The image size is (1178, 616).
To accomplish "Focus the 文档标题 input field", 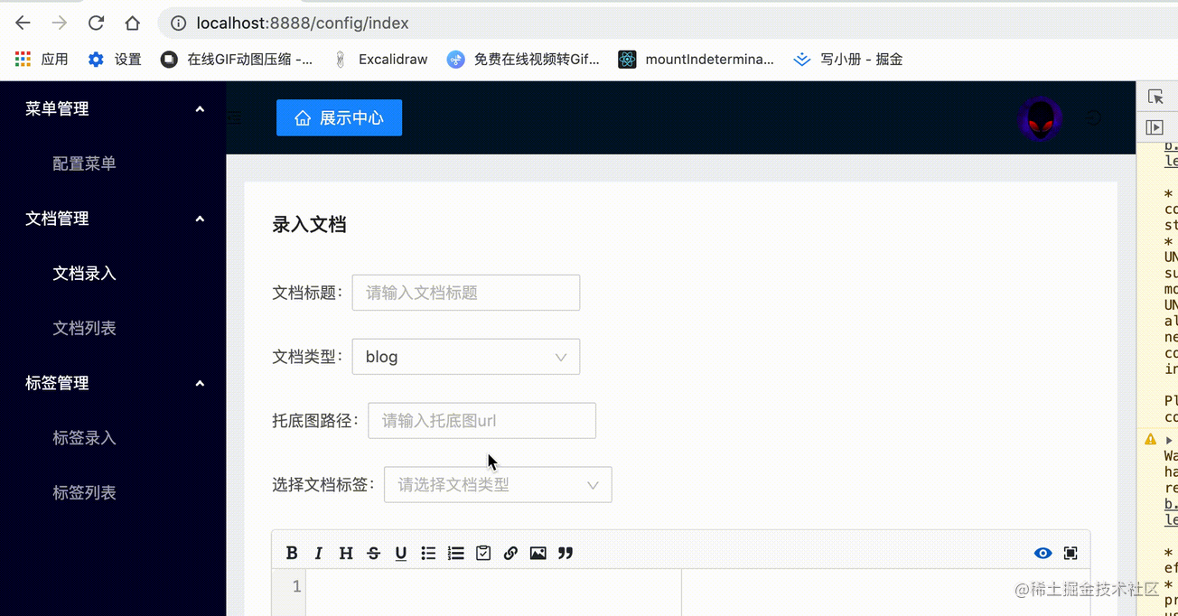I will [x=465, y=293].
